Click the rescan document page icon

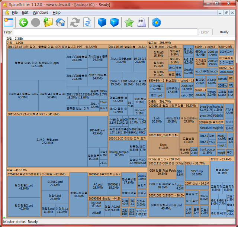point(87,22)
